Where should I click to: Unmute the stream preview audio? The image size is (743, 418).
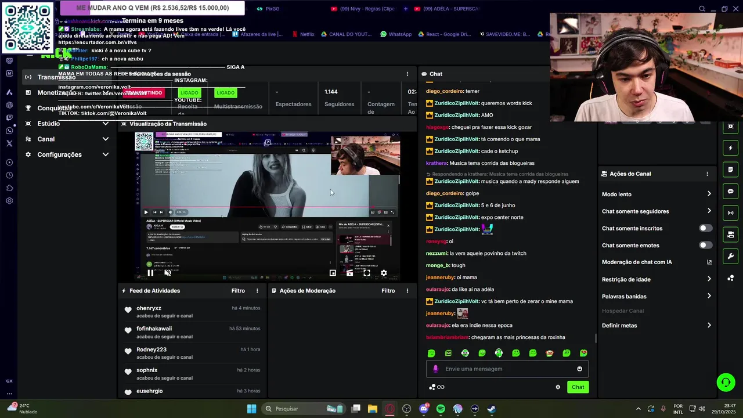167,272
